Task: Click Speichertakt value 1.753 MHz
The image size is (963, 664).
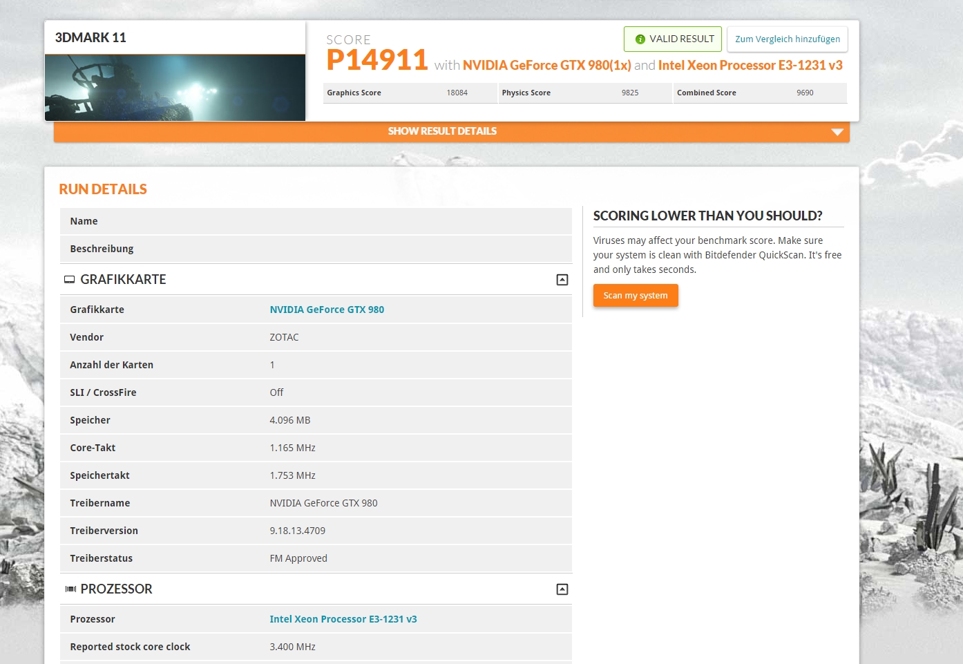Action: pos(292,475)
